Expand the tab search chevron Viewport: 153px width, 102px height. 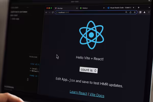[x=149, y=7]
